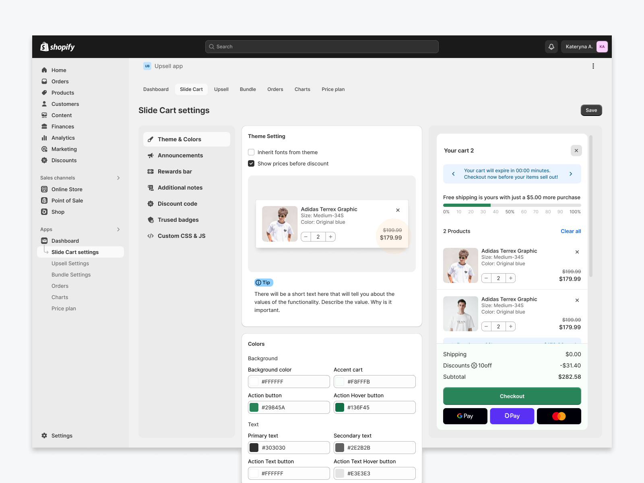
Task: Open the Additional notes section icon
Action: (x=150, y=188)
